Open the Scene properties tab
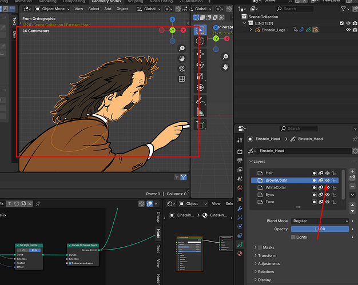 pos(240,179)
